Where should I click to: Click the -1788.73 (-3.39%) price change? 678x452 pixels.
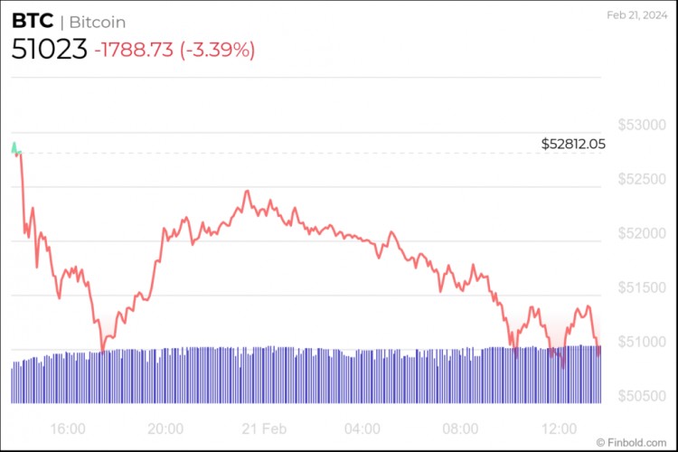click(174, 50)
